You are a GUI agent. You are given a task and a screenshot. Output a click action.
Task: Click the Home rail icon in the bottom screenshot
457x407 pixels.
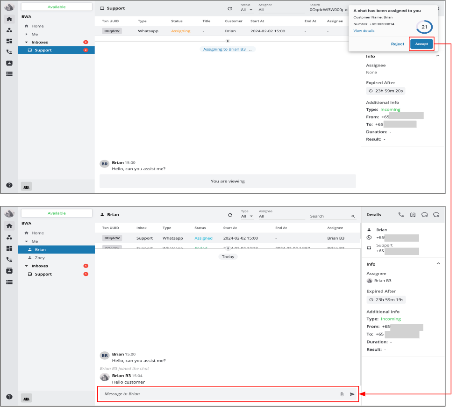click(x=9, y=226)
